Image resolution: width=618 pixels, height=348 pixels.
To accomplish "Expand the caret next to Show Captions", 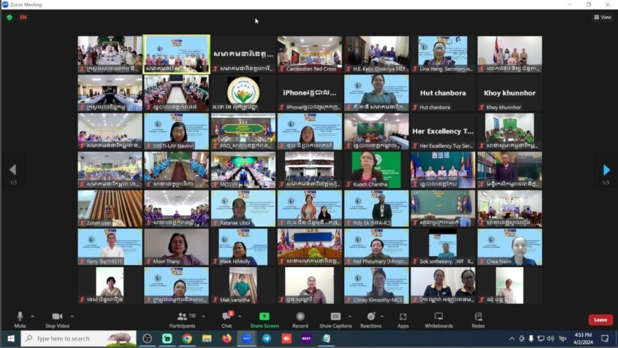I will click(349, 316).
